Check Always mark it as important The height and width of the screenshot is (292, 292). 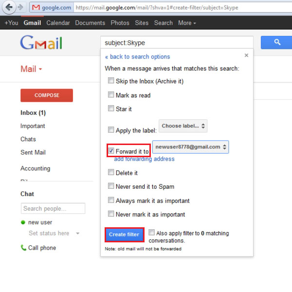click(x=111, y=200)
